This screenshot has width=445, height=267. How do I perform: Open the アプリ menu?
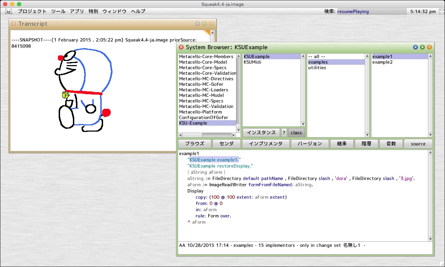pyautogui.click(x=77, y=11)
